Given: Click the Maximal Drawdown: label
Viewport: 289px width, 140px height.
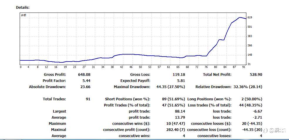Looking at the screenshot, I should pyautogui.click(x=132, y=87).
